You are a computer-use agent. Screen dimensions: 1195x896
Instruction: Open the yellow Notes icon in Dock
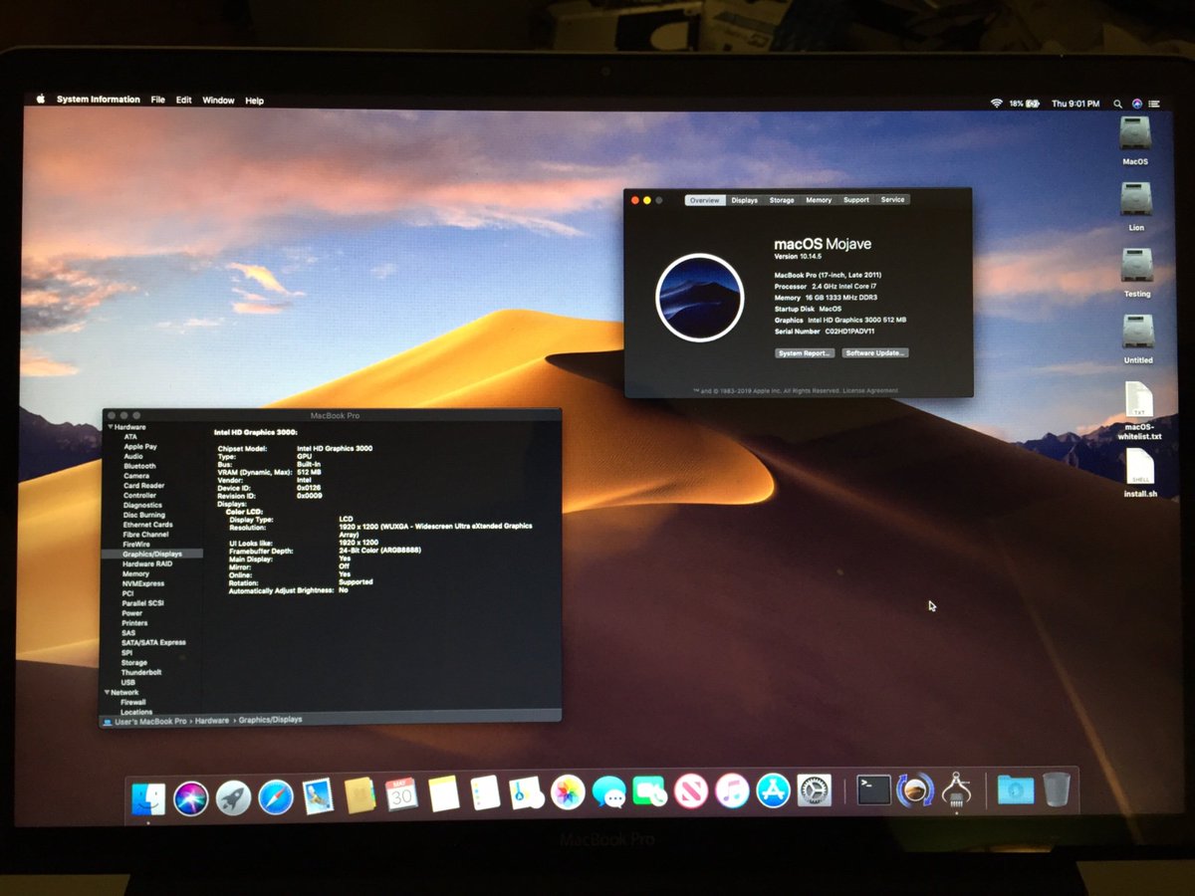coord(443,794)
